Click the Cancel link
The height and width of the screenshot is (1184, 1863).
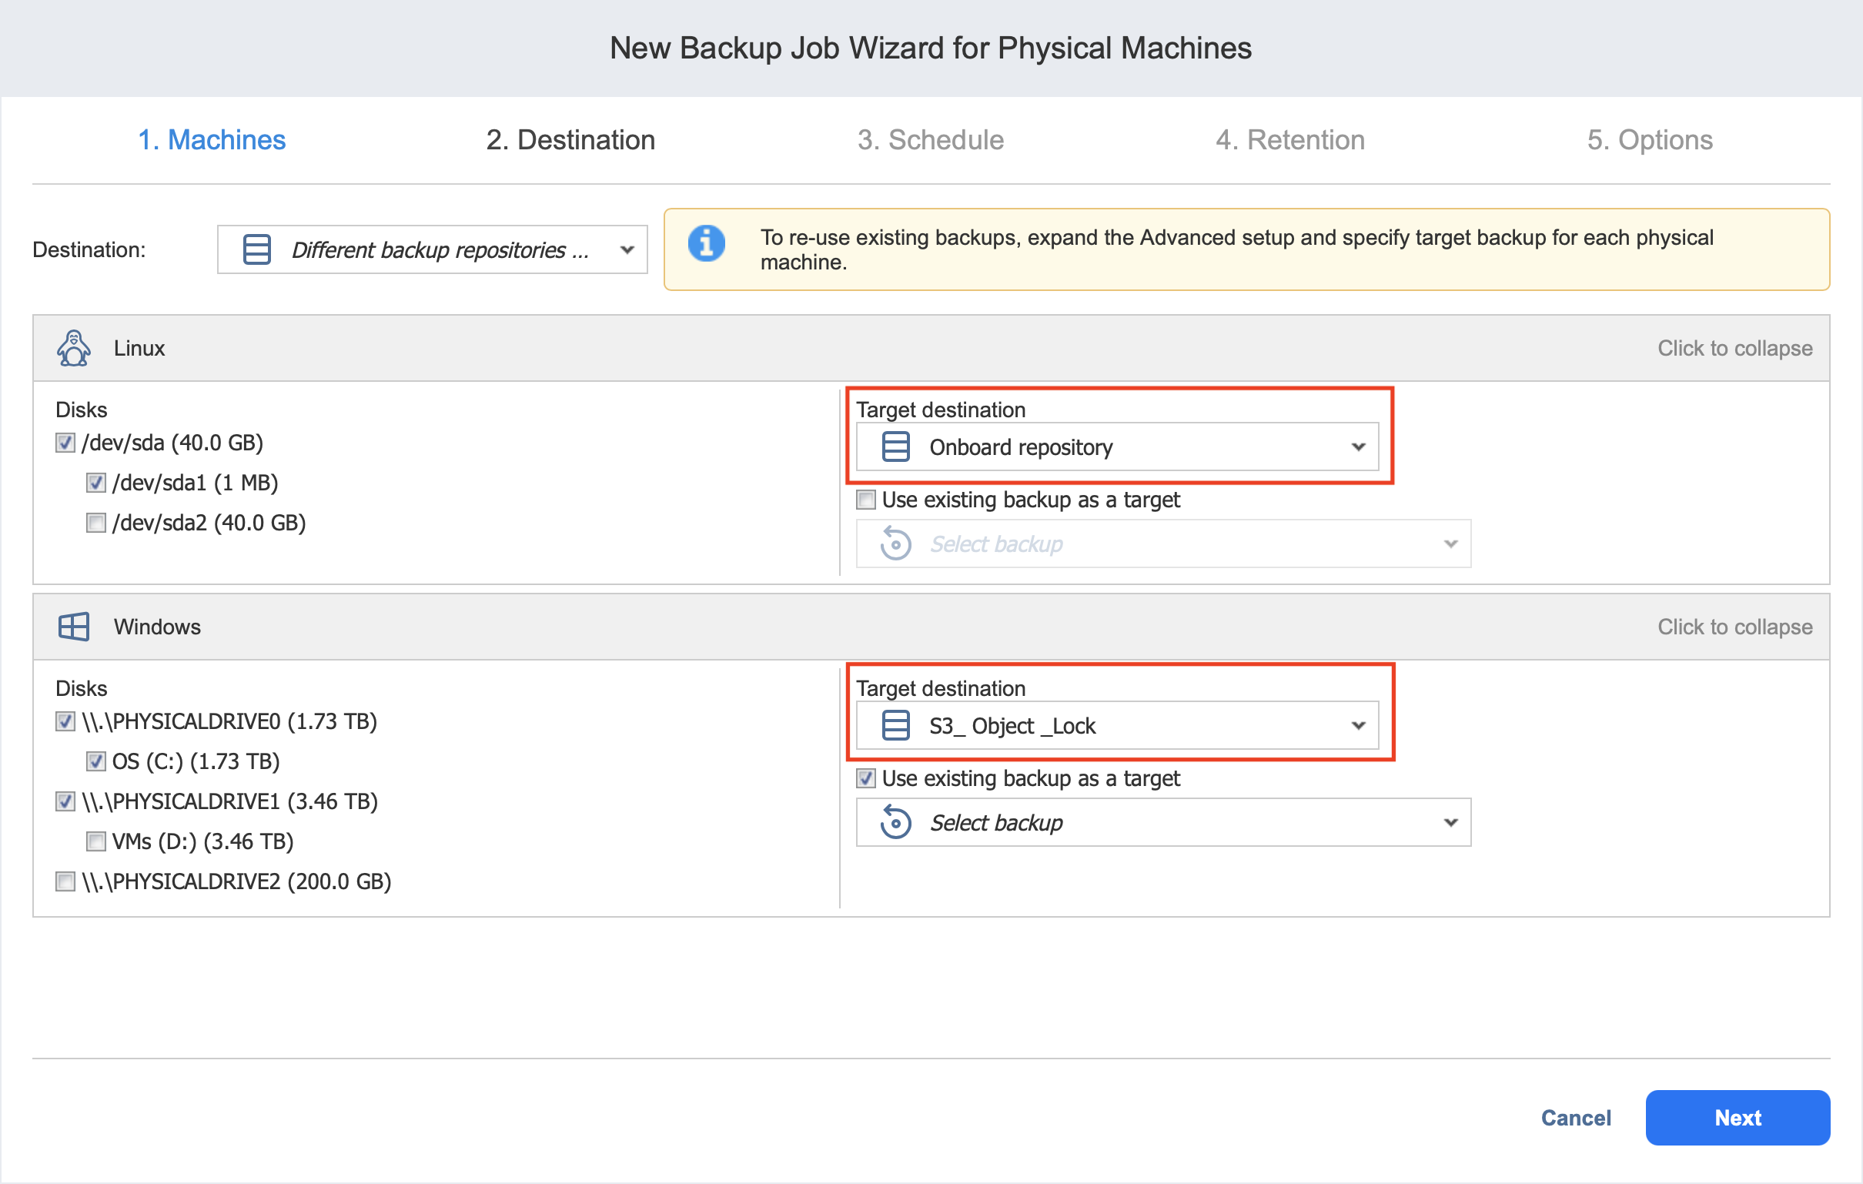pyautogui.click(x=1575, y=1119)
